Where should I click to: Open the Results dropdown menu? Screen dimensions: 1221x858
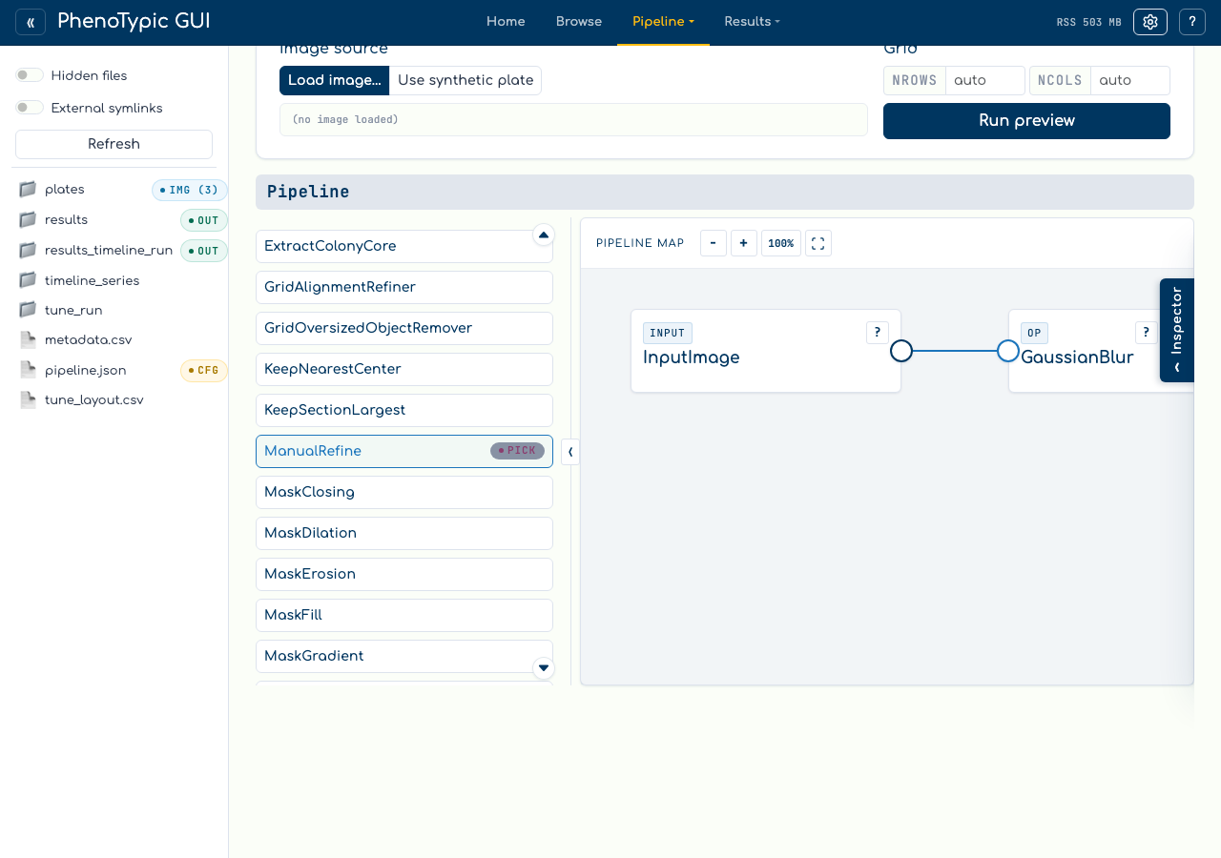click(752, 22)
